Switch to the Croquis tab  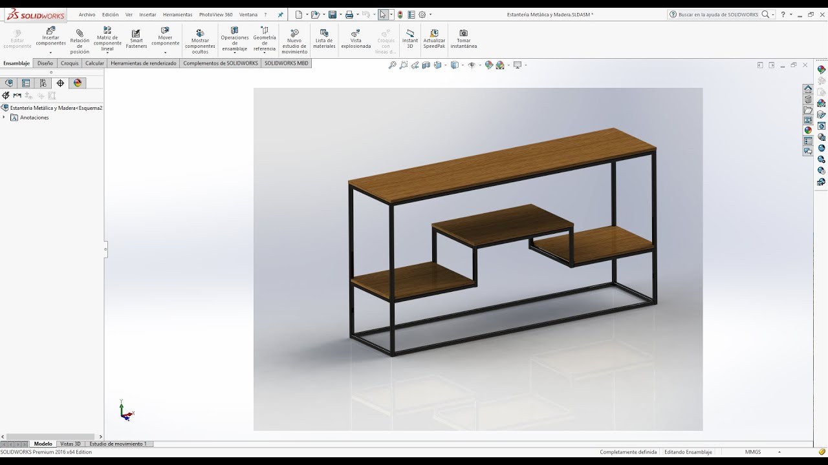point(69,63)
